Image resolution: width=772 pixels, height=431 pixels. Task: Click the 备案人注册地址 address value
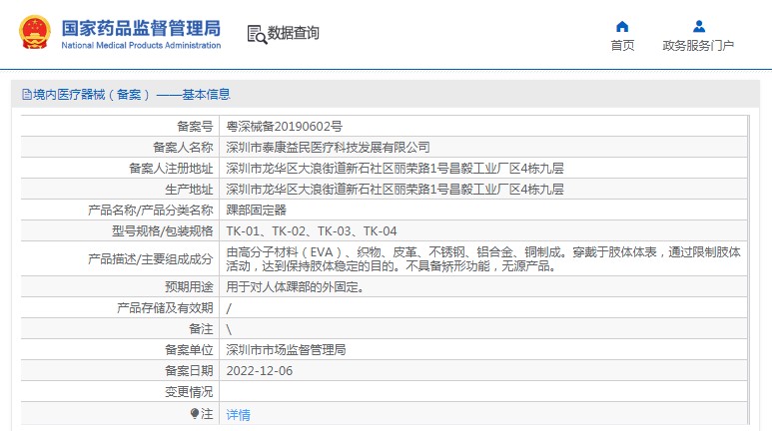click(x=394, y=169)
